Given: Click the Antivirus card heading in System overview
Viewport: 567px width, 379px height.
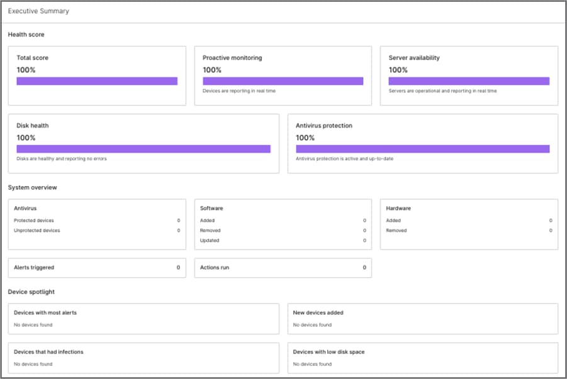Looking at the screenshot, I should coord(25,209).
